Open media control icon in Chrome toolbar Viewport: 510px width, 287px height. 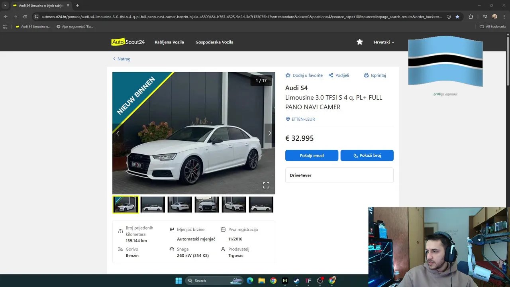pos(485,17)
